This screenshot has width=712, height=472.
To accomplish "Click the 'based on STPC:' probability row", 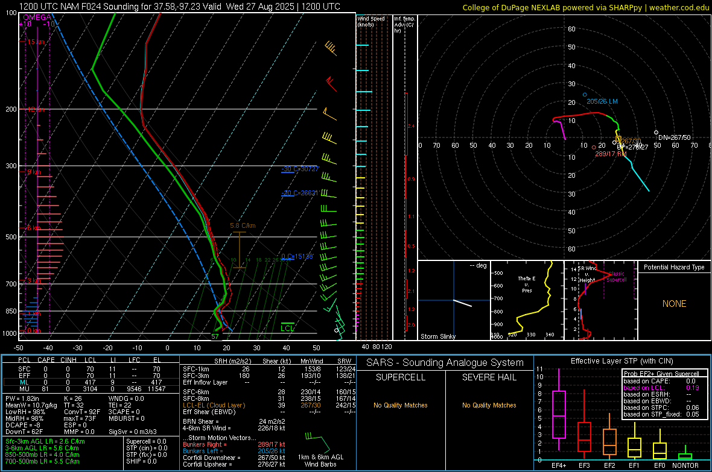I will [661, 407].
